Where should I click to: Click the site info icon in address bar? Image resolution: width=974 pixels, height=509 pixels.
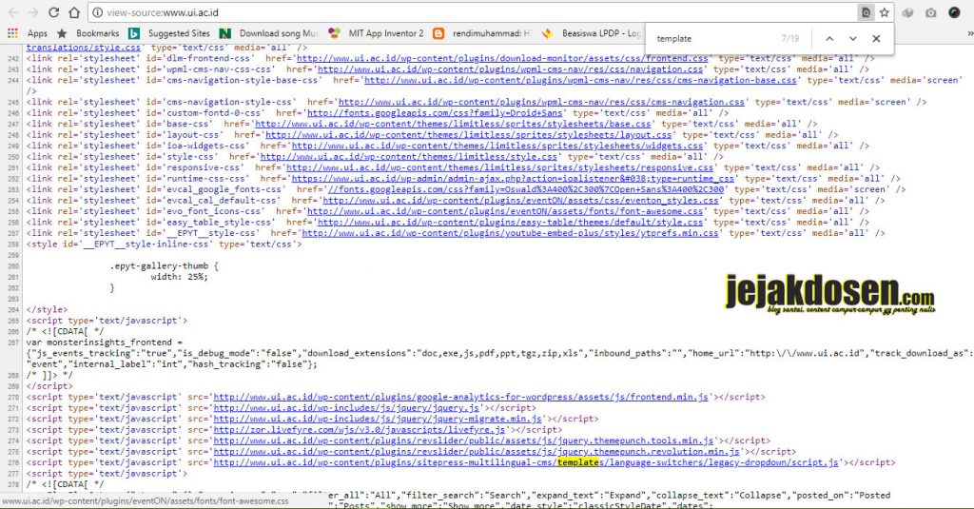click(x=96, y=12)
